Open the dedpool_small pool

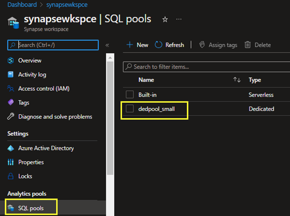pyautogui.click(x=156, y=109)
